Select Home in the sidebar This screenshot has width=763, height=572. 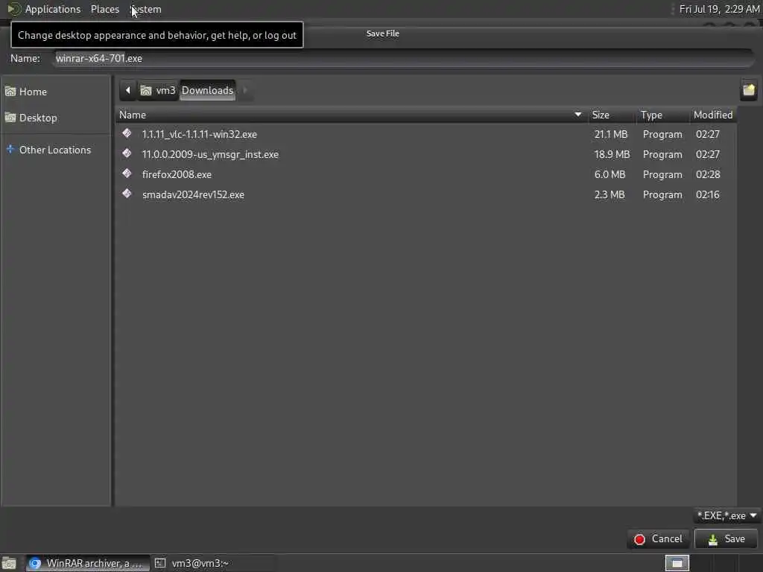[x=56, y=92]
